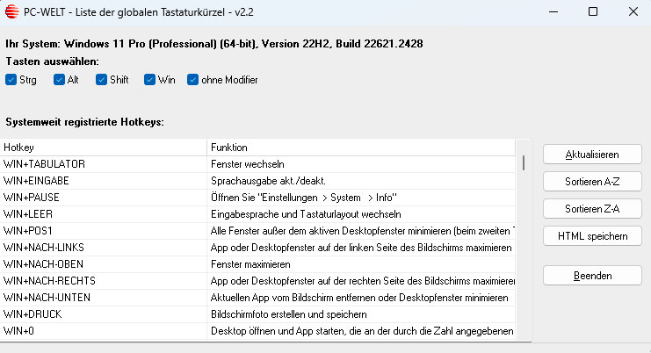The width and height of the screenshot is (651, 353).
Task: Click 'Sprachausgabe akt./deakt.' function text
Action: 268,181
